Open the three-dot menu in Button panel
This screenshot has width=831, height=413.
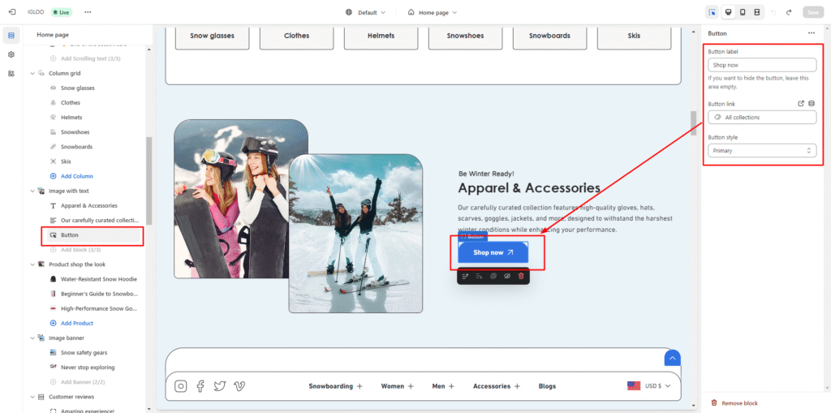[x=811, y=33]
